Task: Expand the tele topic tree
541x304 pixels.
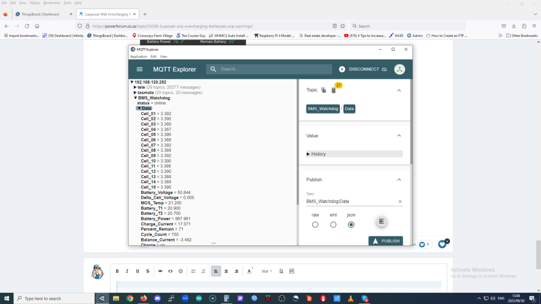Action: (135, 87)
